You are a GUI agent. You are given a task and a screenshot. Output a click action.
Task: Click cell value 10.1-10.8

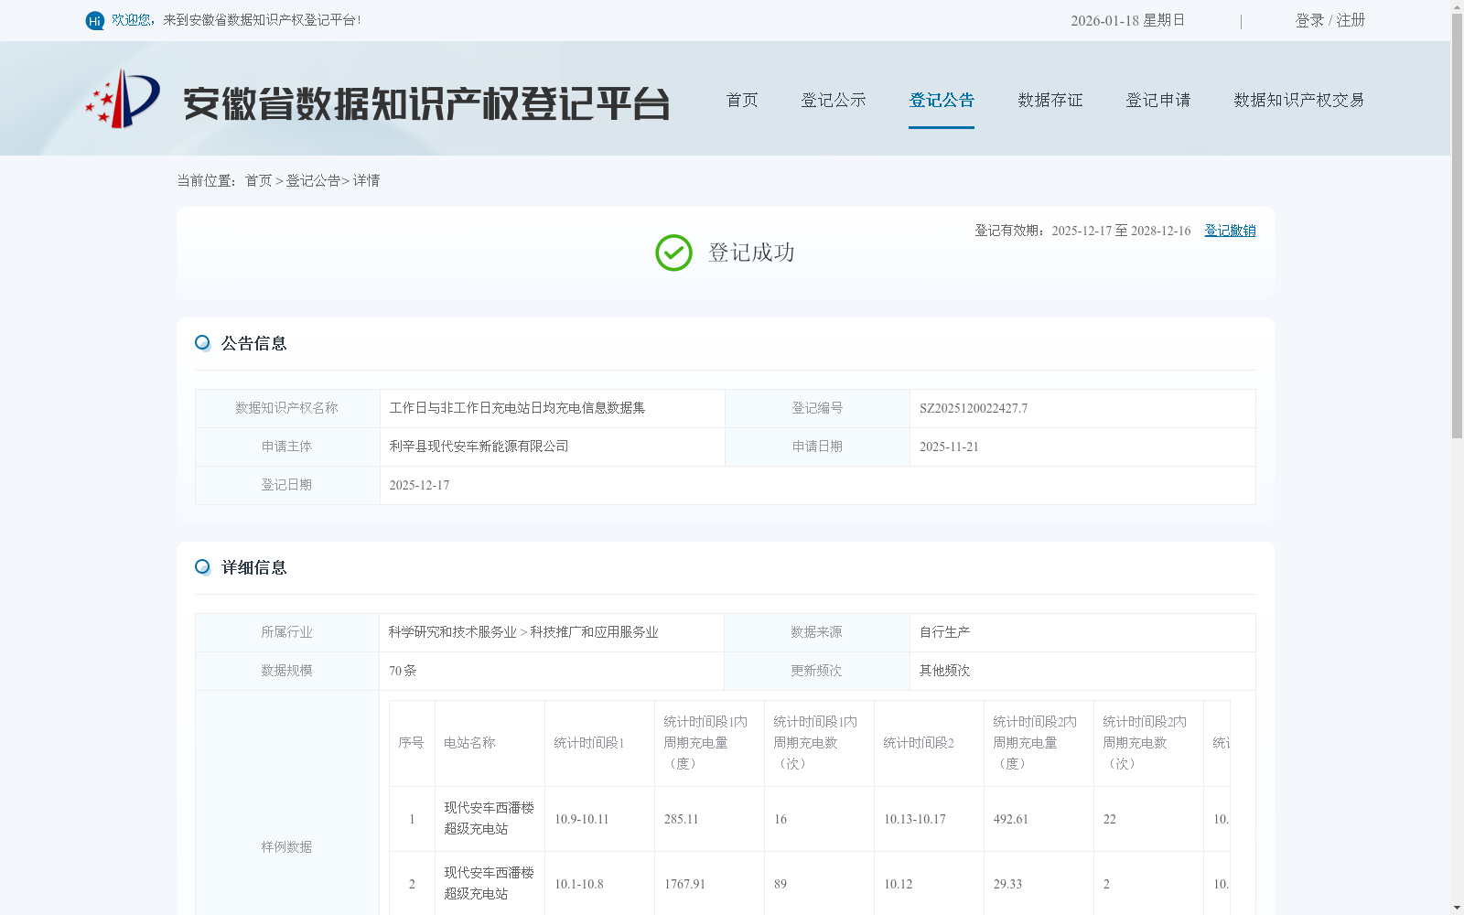pos(578,884)
